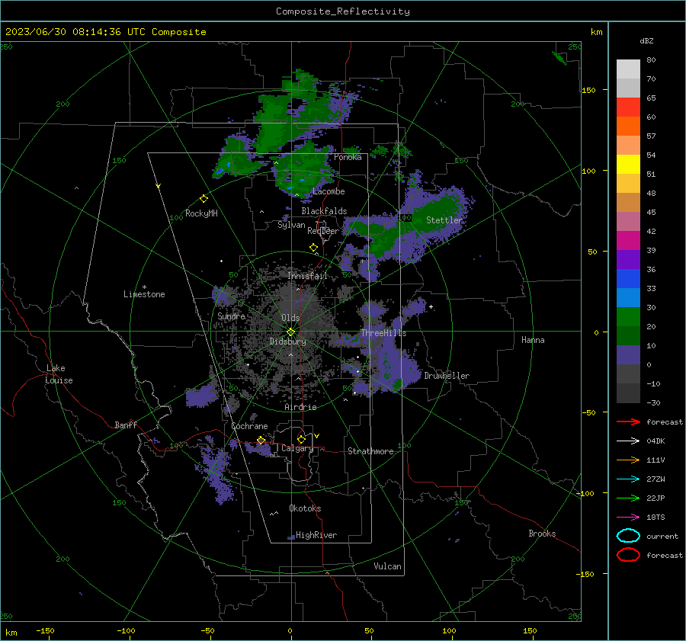Click the Drumheller town label
The height and width of the screenshot is (641, 686).
click(447, 376)
